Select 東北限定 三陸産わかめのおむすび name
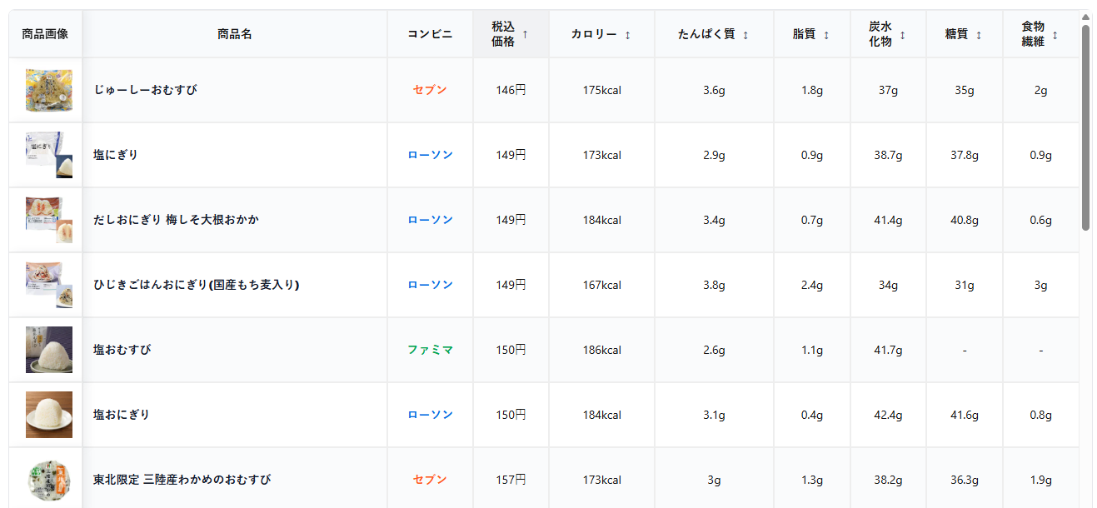Viewport: 1097px width, 508px height. point(182,480)
